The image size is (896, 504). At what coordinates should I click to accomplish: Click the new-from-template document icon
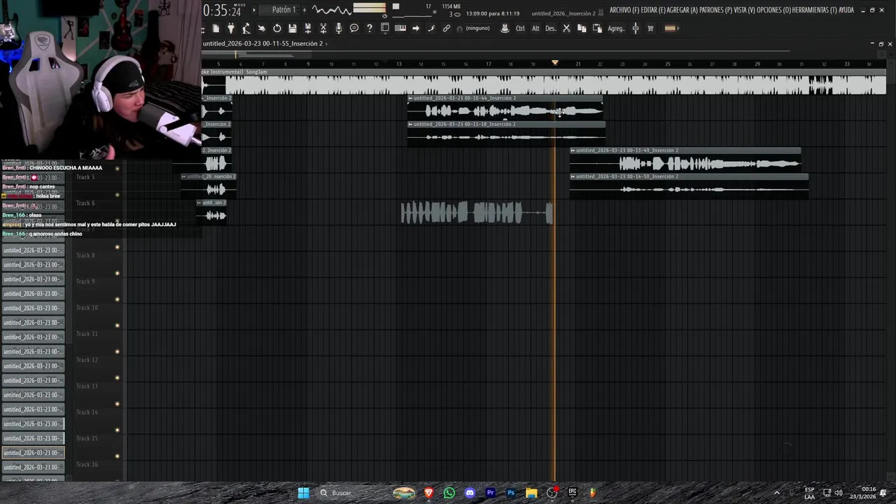(216, 28)
